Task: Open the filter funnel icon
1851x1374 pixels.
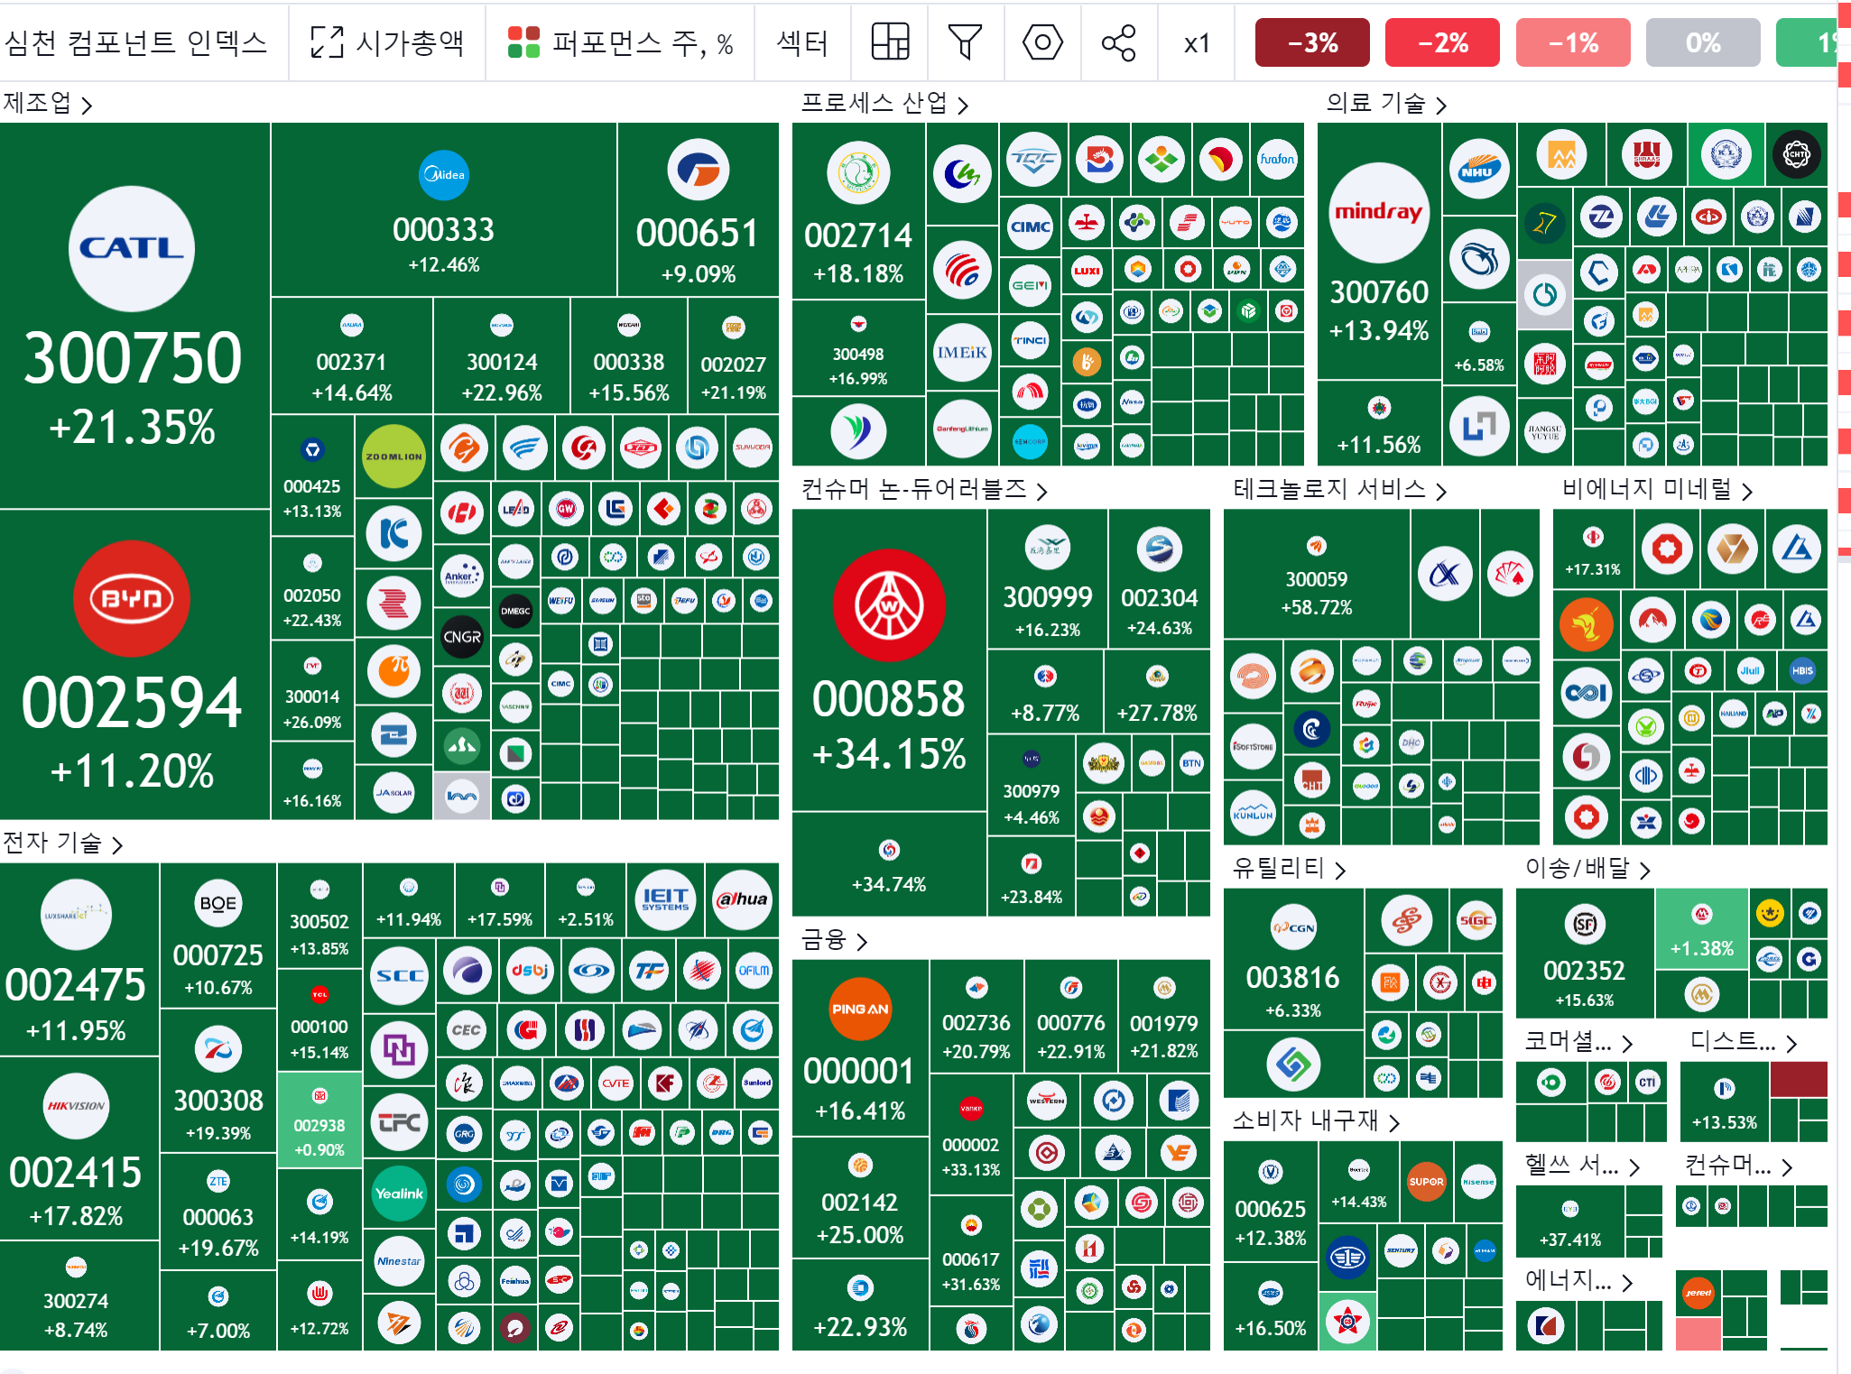Action: point(965,42)
